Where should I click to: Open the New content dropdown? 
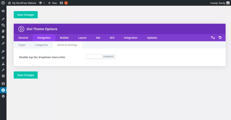(x=53, y=3)
